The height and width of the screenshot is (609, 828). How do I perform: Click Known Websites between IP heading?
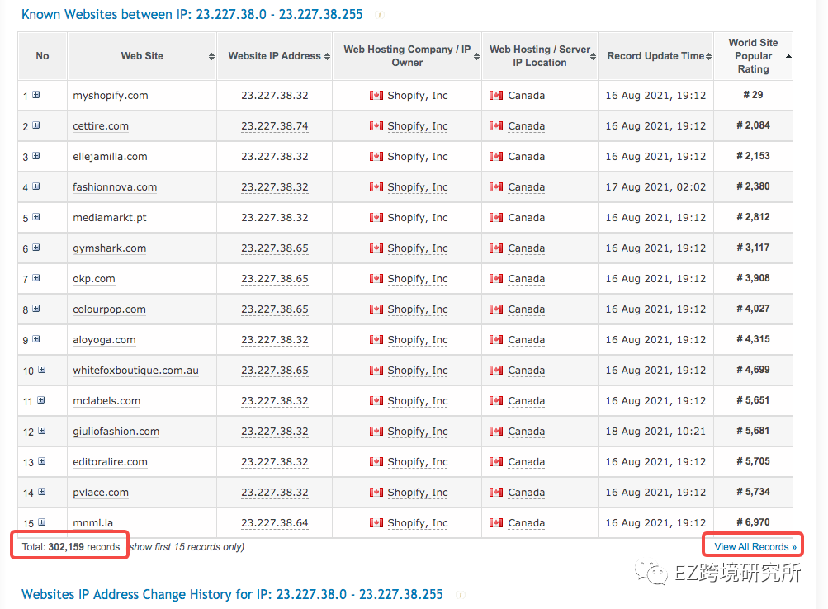click(192, 14)
